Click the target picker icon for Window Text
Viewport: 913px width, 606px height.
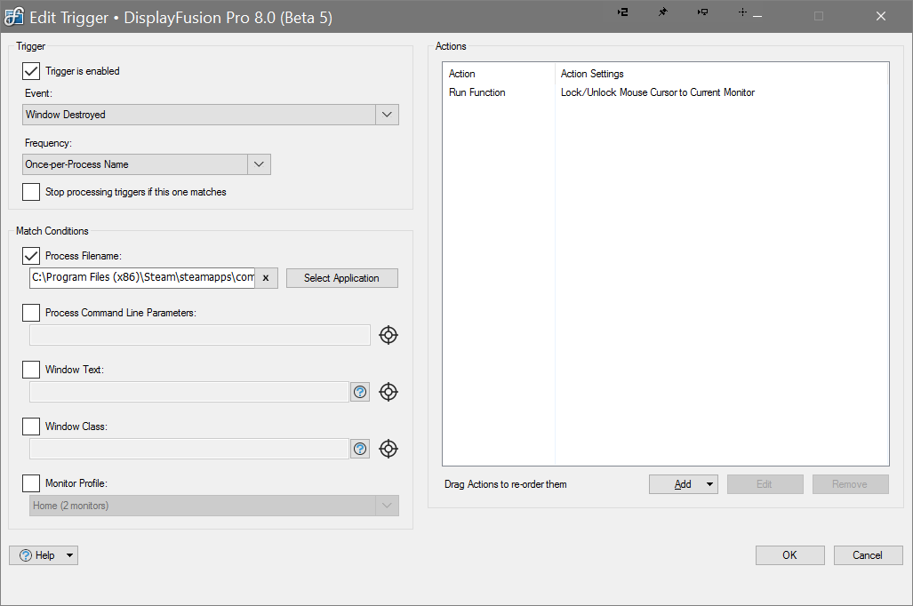tap(388, 392)
